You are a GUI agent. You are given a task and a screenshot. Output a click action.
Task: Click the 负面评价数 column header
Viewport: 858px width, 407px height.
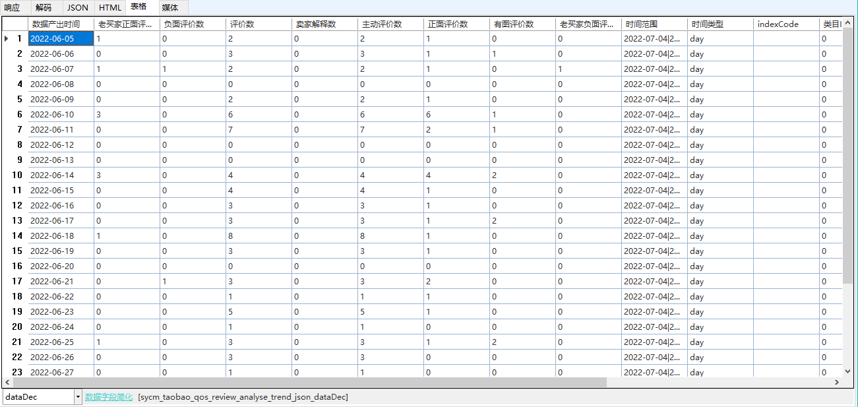[x=193, y=24]
